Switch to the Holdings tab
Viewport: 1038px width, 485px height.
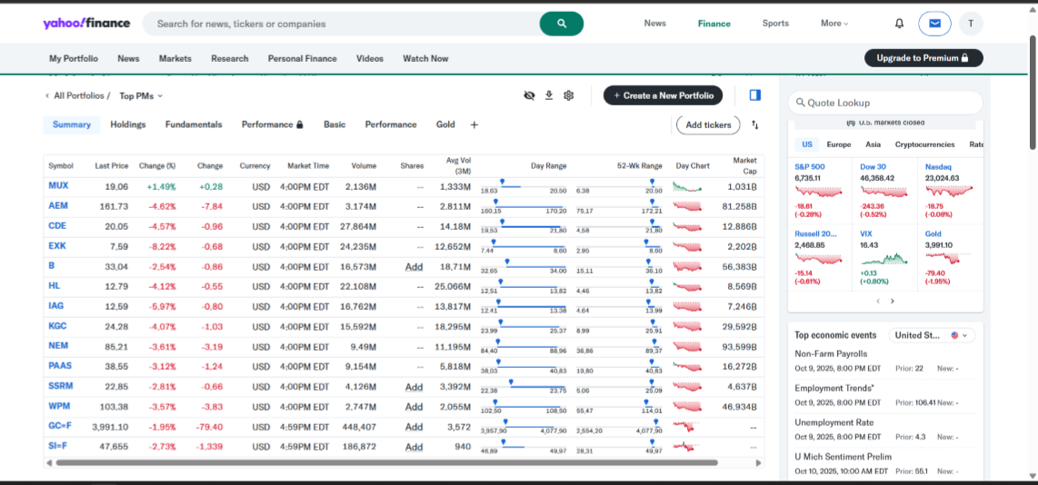point(128,124)
